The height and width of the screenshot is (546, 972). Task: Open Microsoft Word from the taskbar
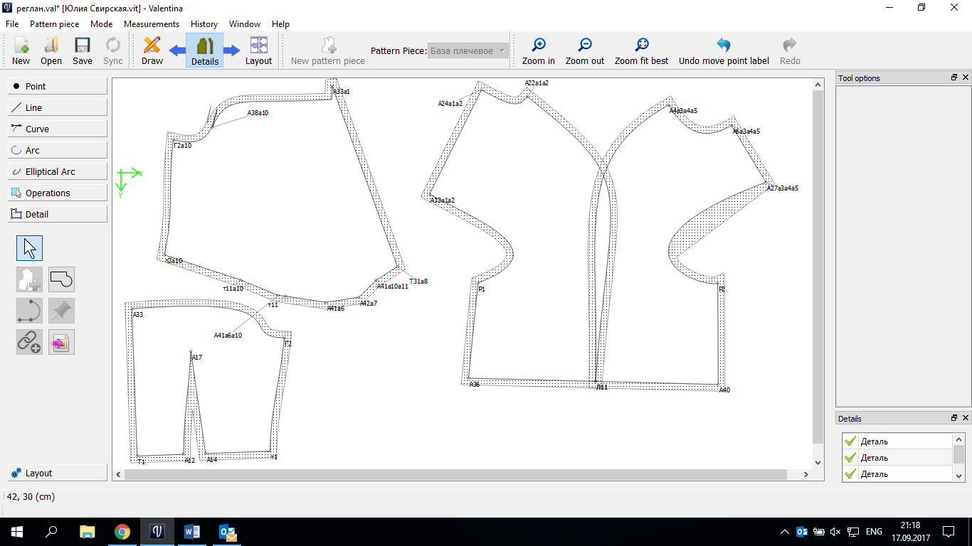coord(193,531)
